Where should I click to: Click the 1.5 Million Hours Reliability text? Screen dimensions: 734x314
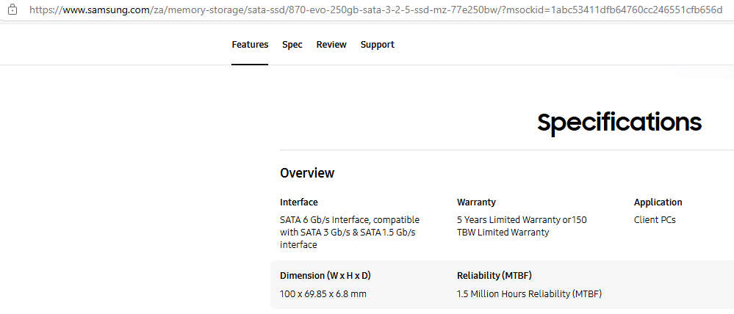[x=529, y=294]
